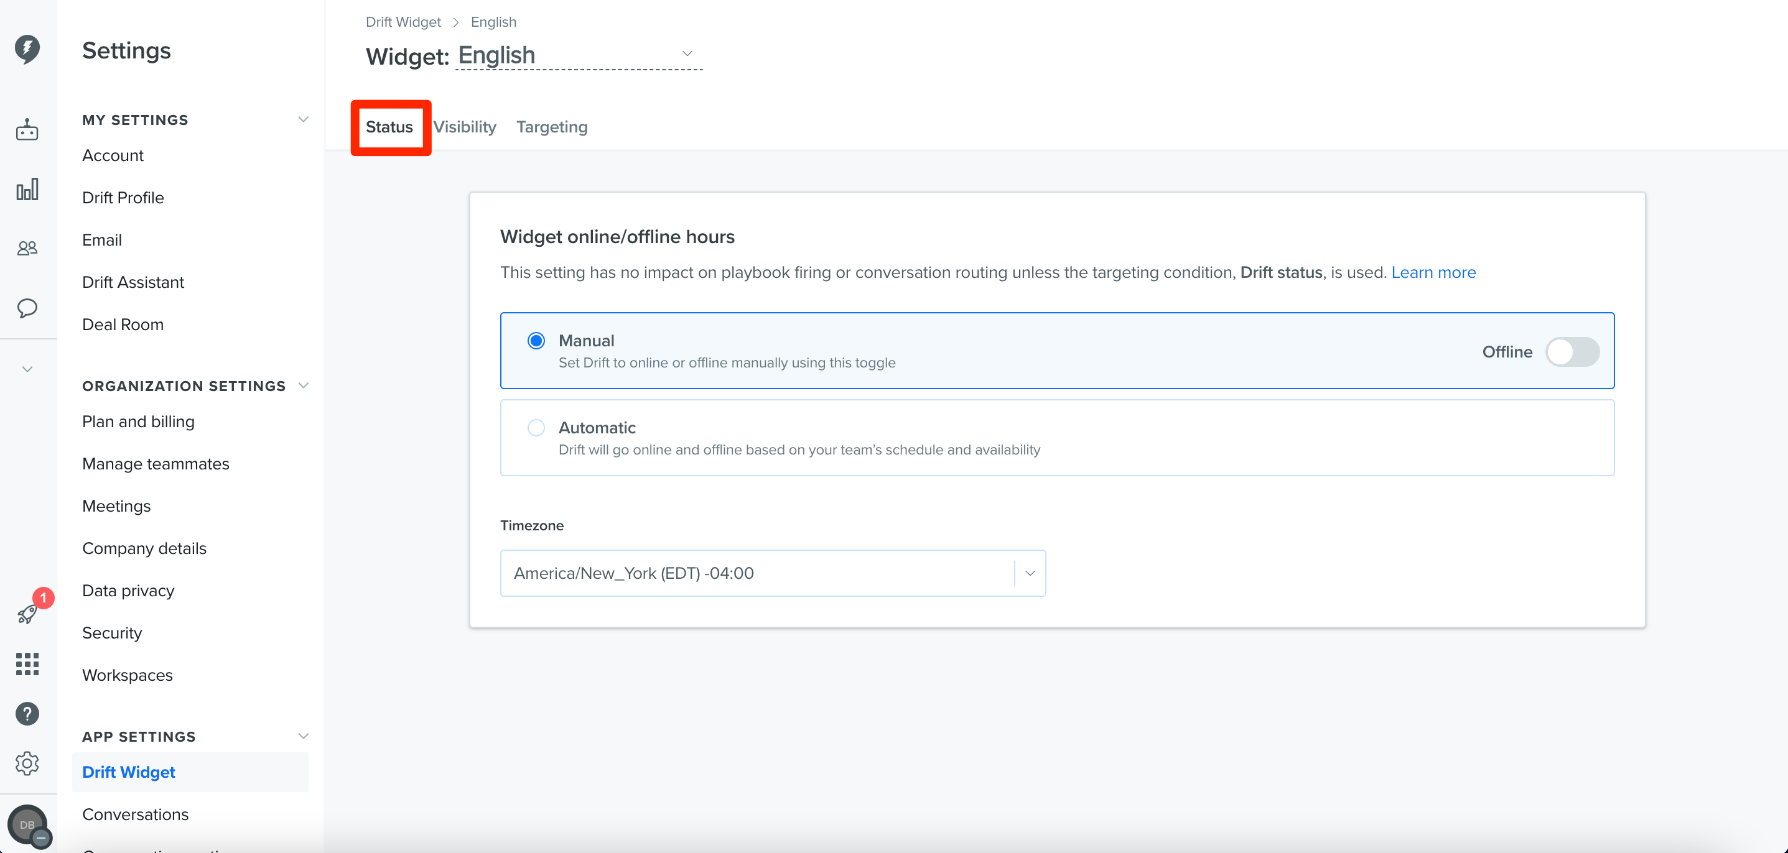This screenshot has height=853, width=1788.
Task: Click the DB user avatar
Action: pyautogui.click(x=27, y=824)
